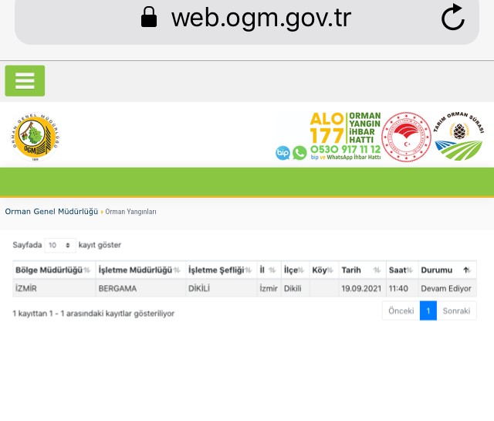Tap the web.ogm.gov.tr address field
The width and height of the screenshot is (494, 421).
click(261, 18)
